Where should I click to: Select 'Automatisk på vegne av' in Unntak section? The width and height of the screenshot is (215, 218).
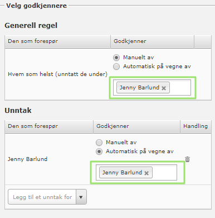pyautogui.click(x=99, y=151)
